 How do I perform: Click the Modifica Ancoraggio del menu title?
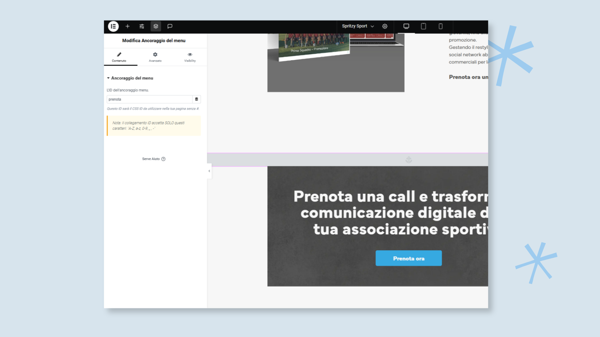click(154, 41)
